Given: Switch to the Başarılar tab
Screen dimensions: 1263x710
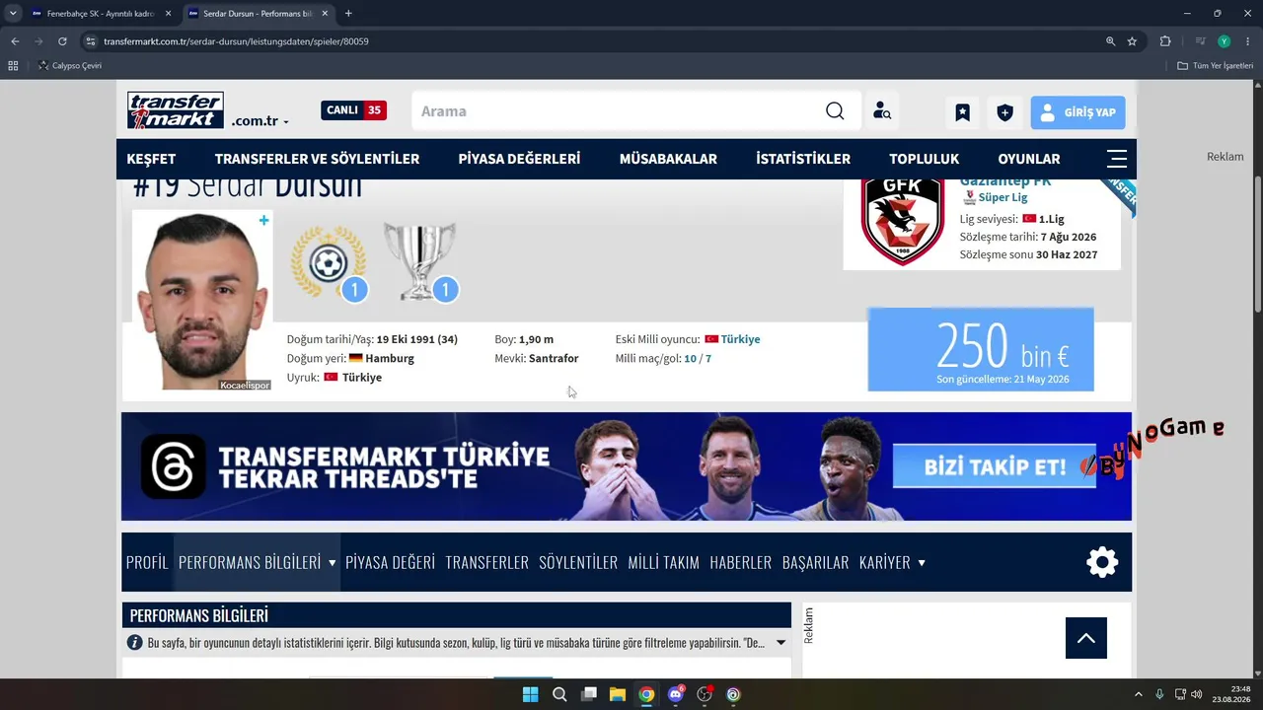Looking at the screenshot, I should [x=815, y=562].
